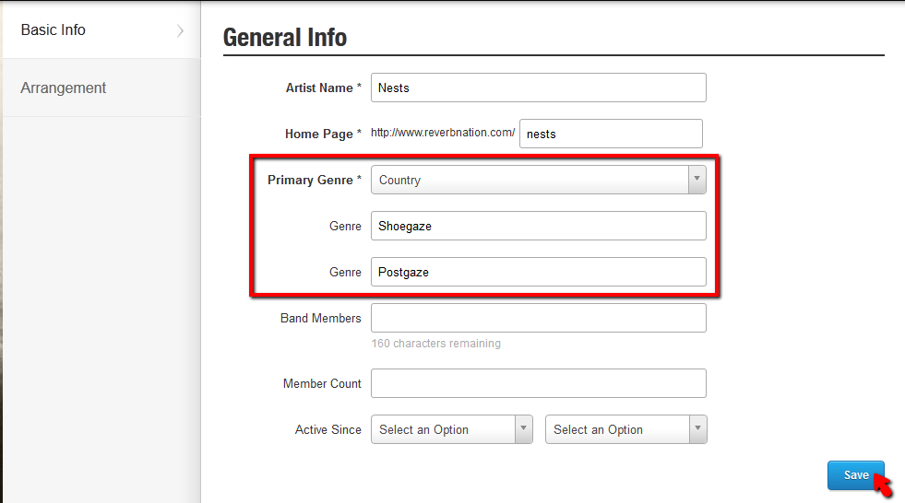Click the Artist Name field containing Nests
The image size is (905, 503).
tap(538, 88)
